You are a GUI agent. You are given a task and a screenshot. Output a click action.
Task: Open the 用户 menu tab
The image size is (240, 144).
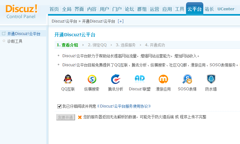click(104, 9)
